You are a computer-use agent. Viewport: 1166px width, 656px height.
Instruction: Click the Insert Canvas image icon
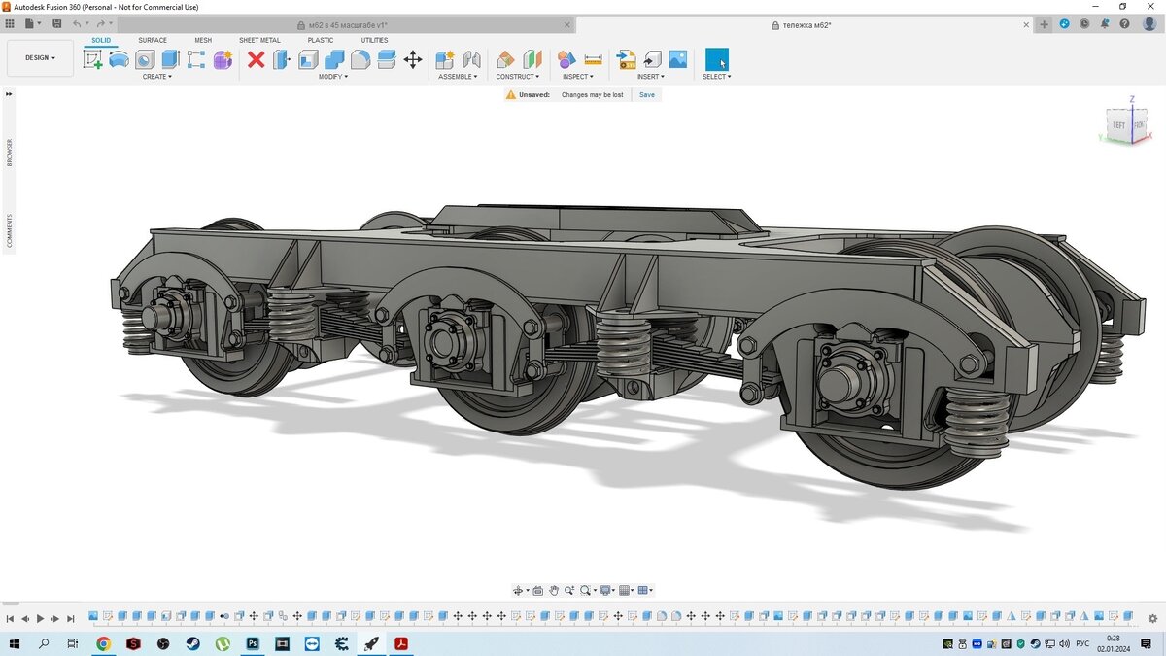coord(678,60)
